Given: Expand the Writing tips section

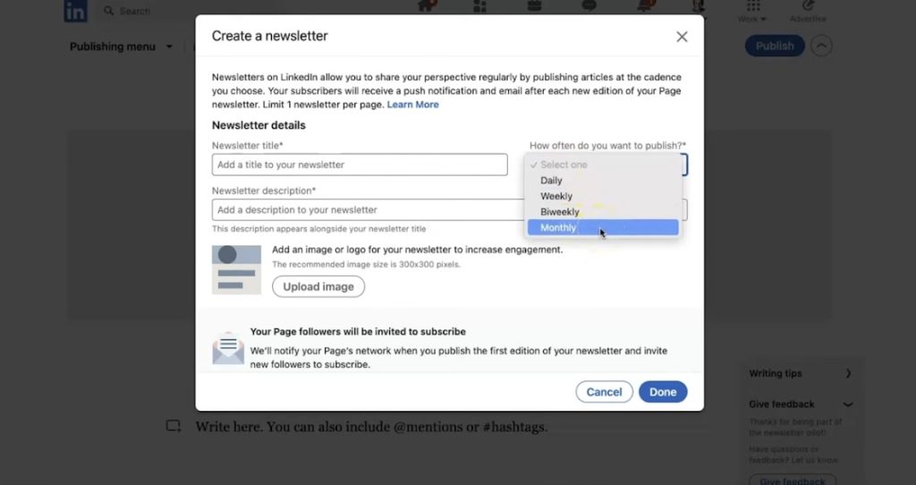Looking at the screenshot, I should click(x=848, y=373).
